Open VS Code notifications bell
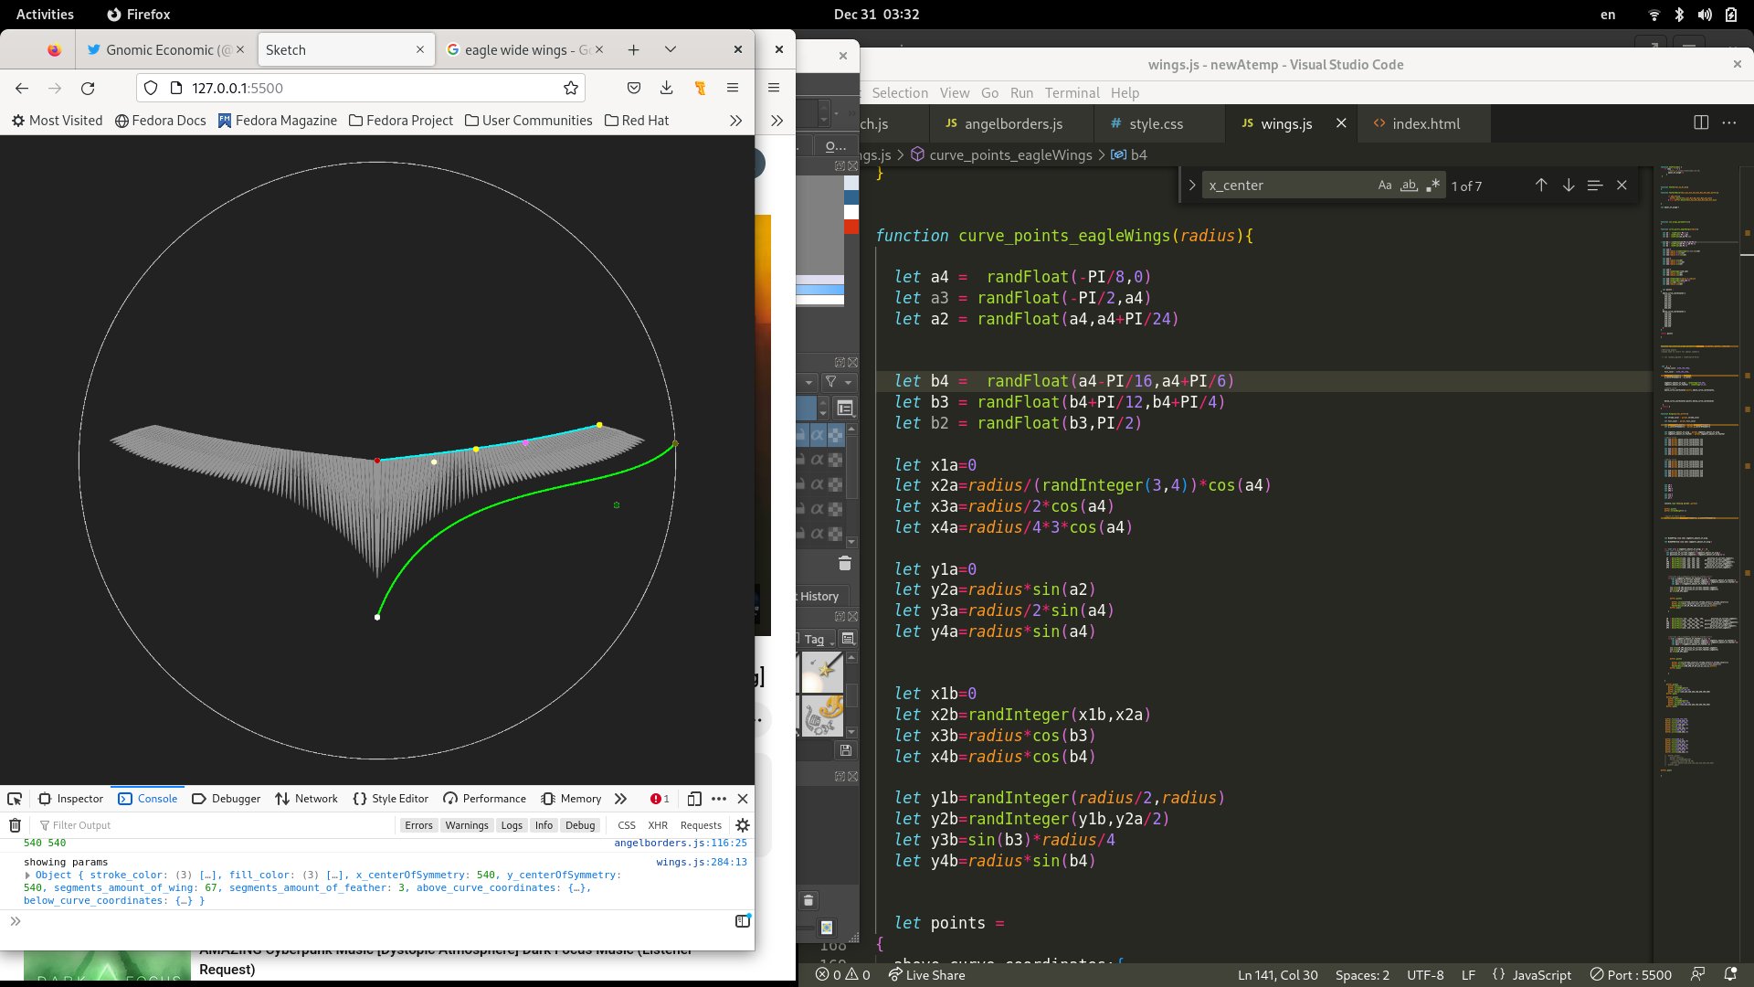This screenshot has width=1754, height=987. click(x=1730, y=974)
